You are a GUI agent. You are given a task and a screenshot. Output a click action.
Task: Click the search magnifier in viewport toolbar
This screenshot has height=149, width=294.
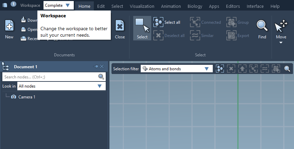coord(287,69)
